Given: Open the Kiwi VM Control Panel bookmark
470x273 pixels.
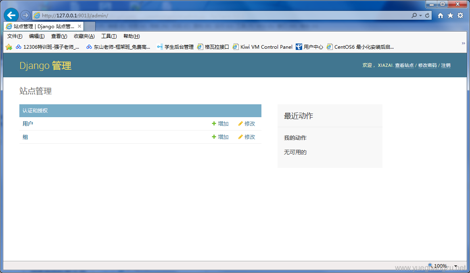Looking at the screenshot, I should click(x=263, y=47).
